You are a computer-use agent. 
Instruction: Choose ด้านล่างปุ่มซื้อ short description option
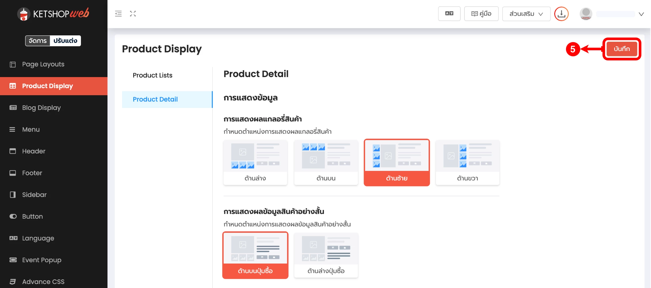click(326, 255)
